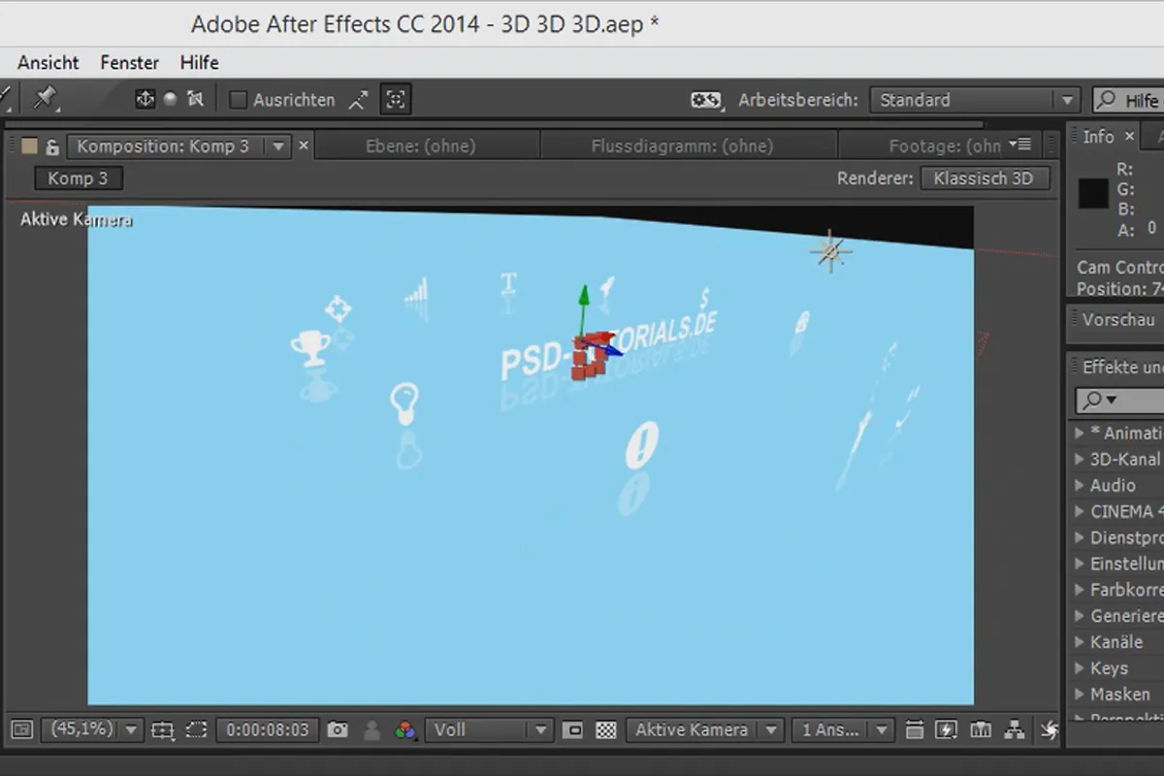Click always preview this view icon

(x=22, y=729)
